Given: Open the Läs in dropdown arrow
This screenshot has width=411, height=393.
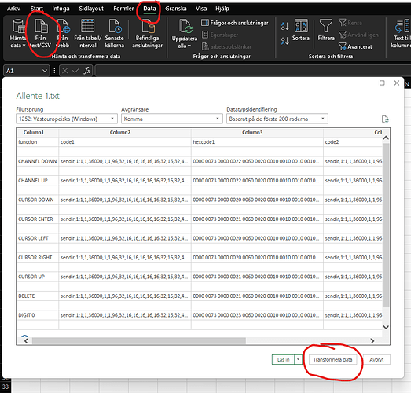Looking at the screenshot, I should [298, 359].
